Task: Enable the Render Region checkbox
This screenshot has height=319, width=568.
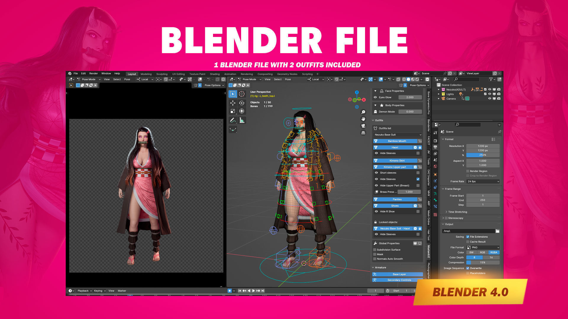Action: 468,171
